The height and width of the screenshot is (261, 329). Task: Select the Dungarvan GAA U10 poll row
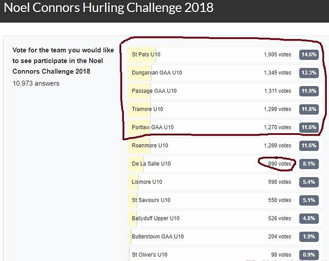225,73
